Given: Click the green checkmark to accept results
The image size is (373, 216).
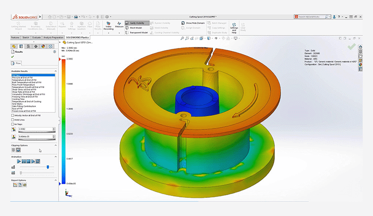Looking at the screenshot, I should click(13, 56).
